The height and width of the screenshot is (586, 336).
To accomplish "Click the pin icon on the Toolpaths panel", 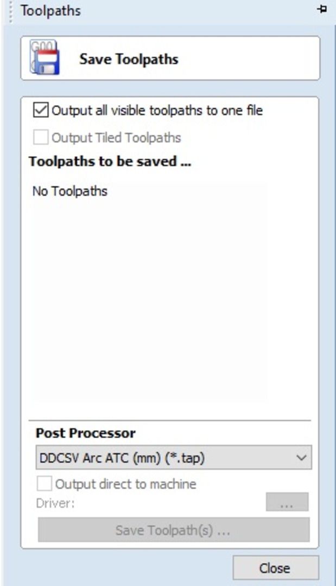I will [x=322, y=9].
